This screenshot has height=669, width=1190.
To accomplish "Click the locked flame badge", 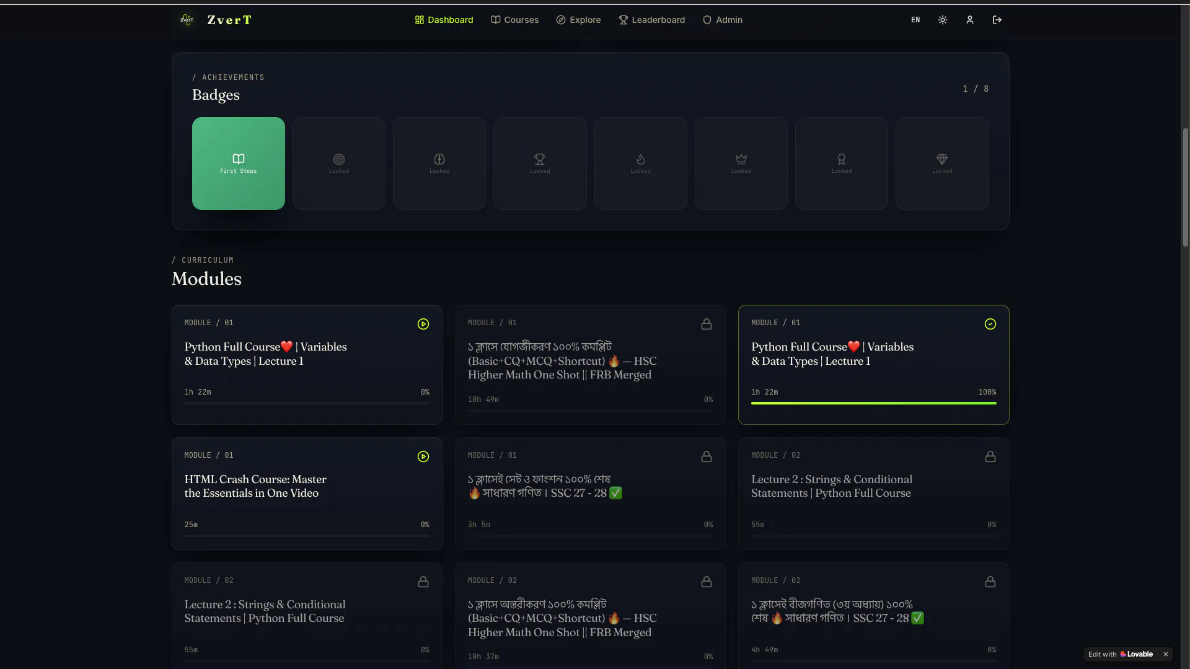I will [x=641, y=164].
